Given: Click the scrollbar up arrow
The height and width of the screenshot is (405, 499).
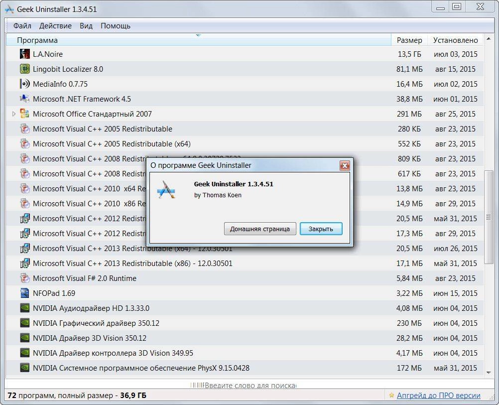Looking at the screenshot, I should pyautogui.click(x=489, y=39).
